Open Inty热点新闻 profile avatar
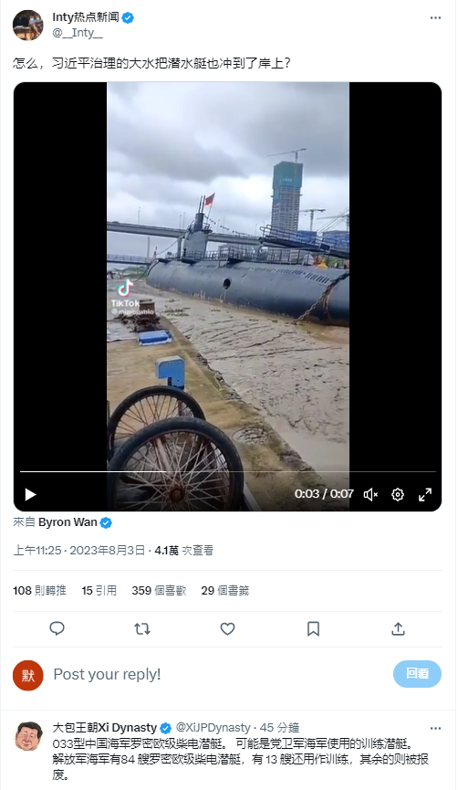 27,25
